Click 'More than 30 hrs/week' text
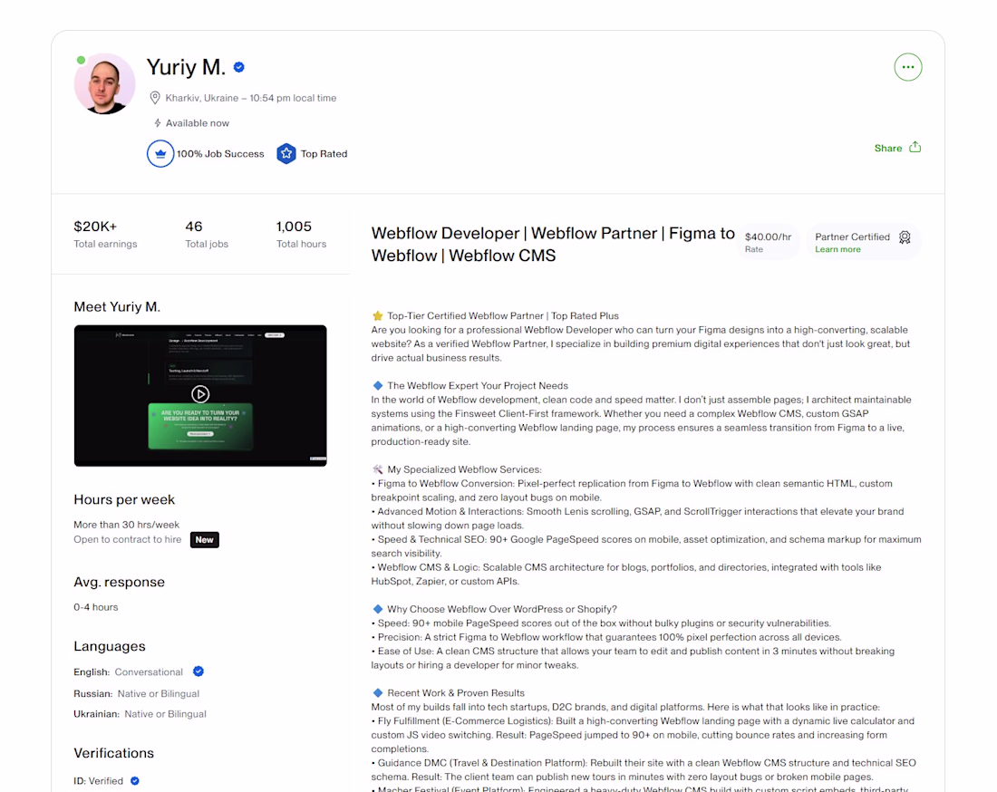997x792 pixels. [127, 525]
